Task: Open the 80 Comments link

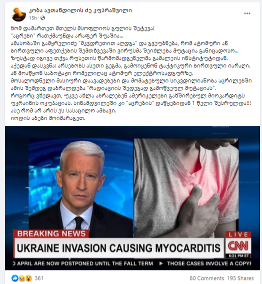Action: (206, 278)
